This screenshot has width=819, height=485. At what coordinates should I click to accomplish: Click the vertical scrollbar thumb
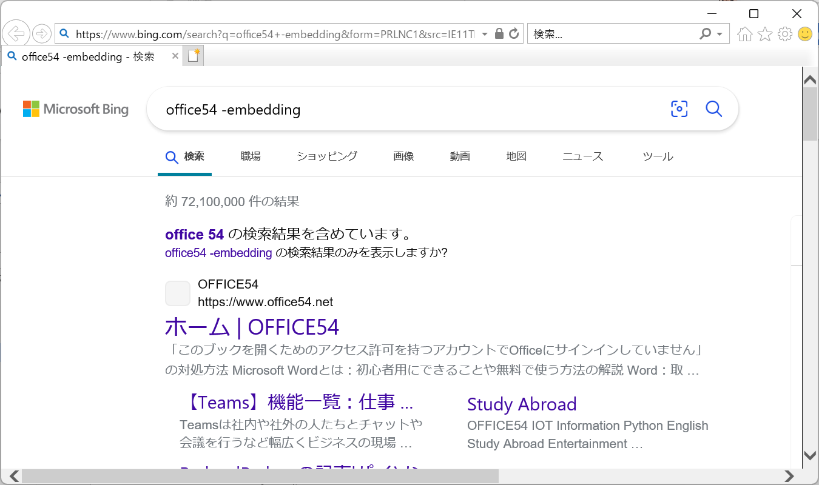point(811,114)
